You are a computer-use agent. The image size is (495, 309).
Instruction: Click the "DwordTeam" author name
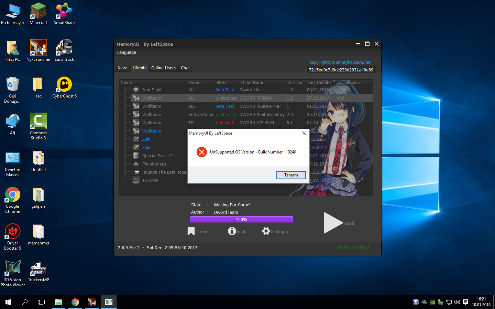pos(226,213)
